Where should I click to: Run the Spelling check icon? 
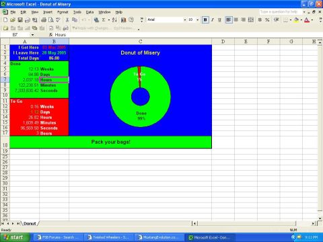(58, 20)
